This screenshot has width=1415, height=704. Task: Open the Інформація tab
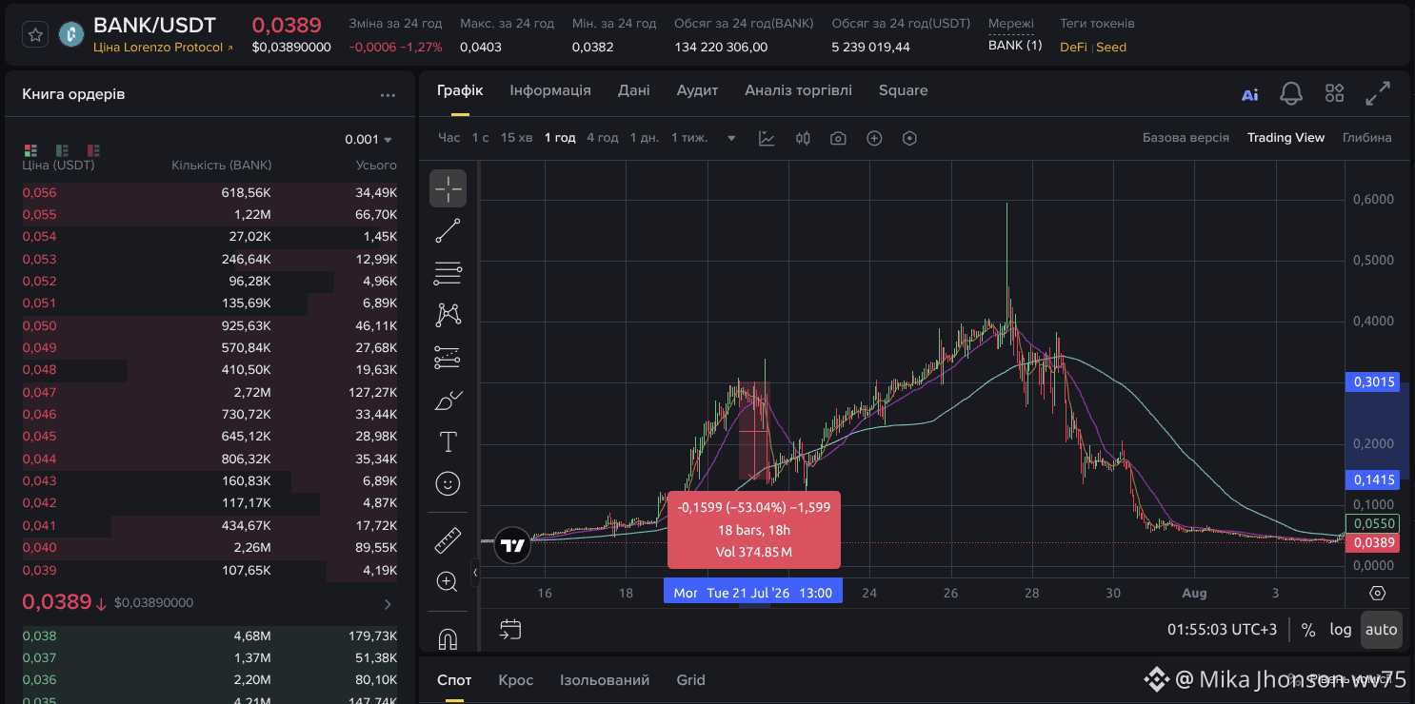(550, 90)
